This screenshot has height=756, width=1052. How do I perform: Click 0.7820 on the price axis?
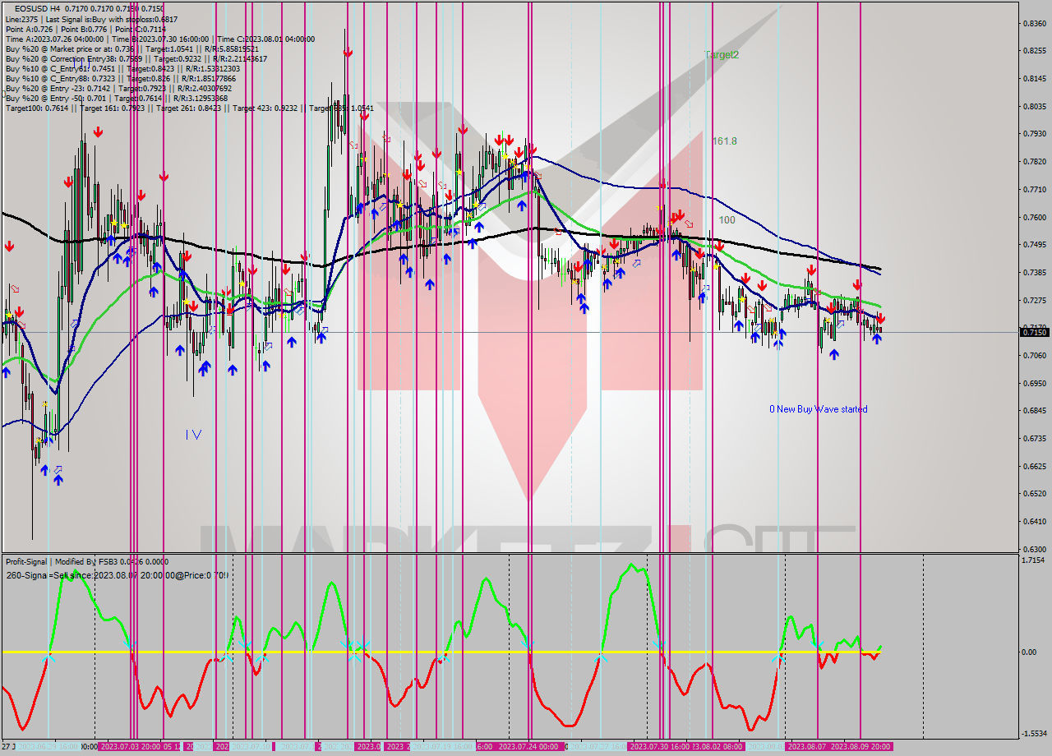1034,162
